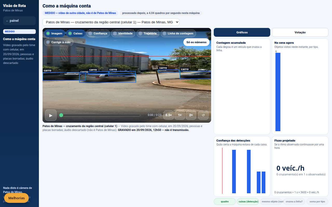332x207 pixels.
Task: Show the Linha de contagem overlay
Action: (178, 33)
